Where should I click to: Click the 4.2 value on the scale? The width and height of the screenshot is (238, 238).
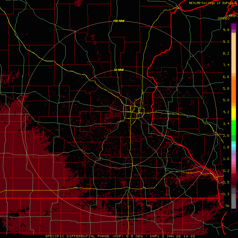226,112
